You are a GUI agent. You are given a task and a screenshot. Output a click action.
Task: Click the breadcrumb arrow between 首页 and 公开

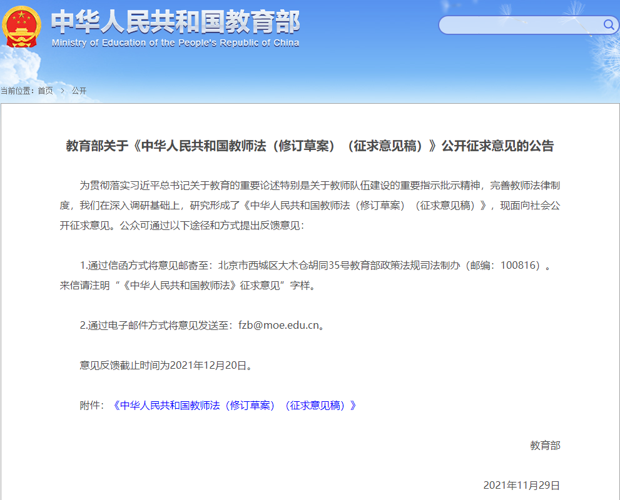(63, 91)
